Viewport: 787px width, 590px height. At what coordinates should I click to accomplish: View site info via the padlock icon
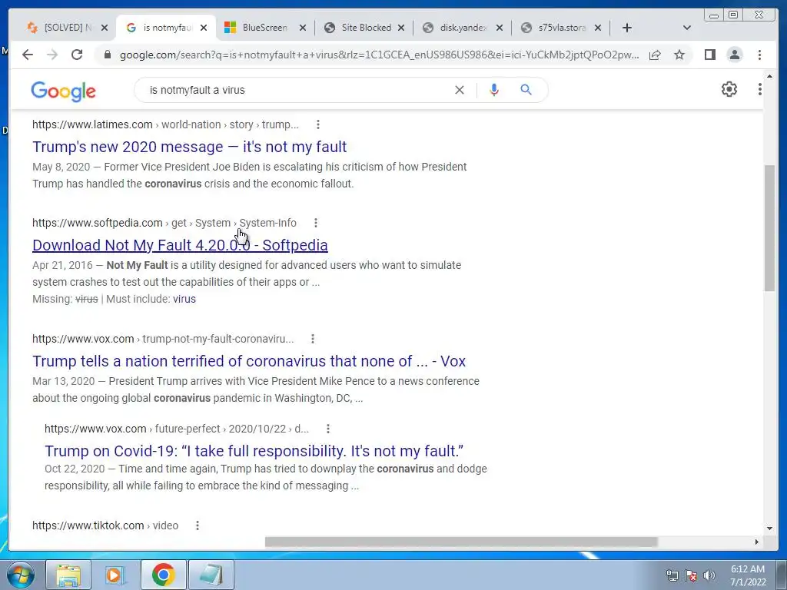tap(107, 55)
